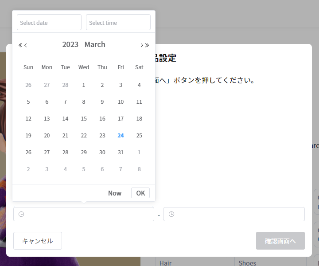319x266 pixels.
Task: Select March 23 date cell
Action: tap(102, 135)
